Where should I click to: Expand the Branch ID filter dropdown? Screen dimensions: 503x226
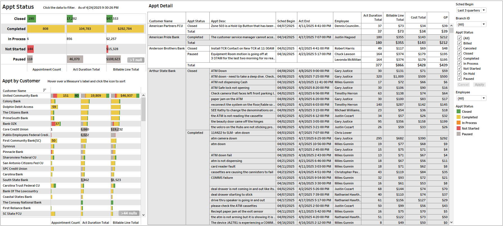click(471, 24)
